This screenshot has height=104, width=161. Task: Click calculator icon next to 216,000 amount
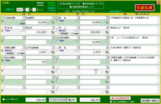(53, 32)
